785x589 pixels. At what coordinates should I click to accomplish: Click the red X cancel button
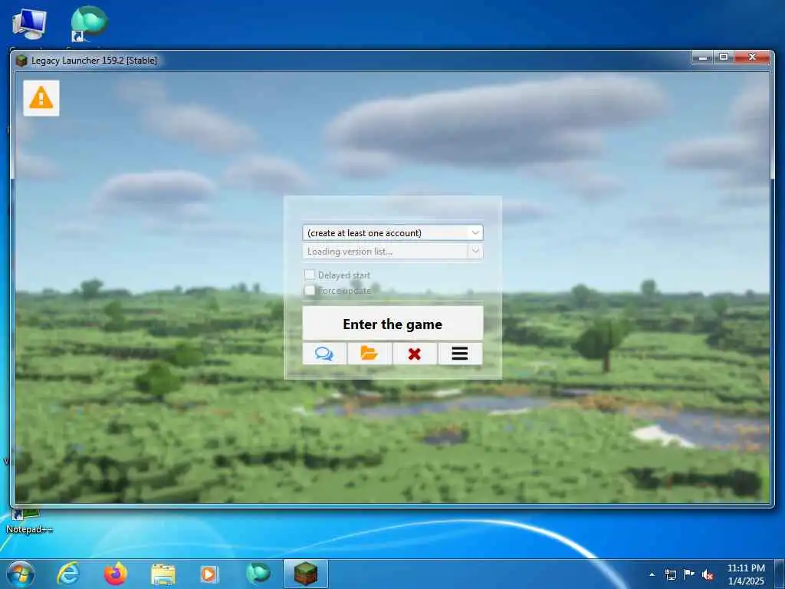[x=415, y=354]
